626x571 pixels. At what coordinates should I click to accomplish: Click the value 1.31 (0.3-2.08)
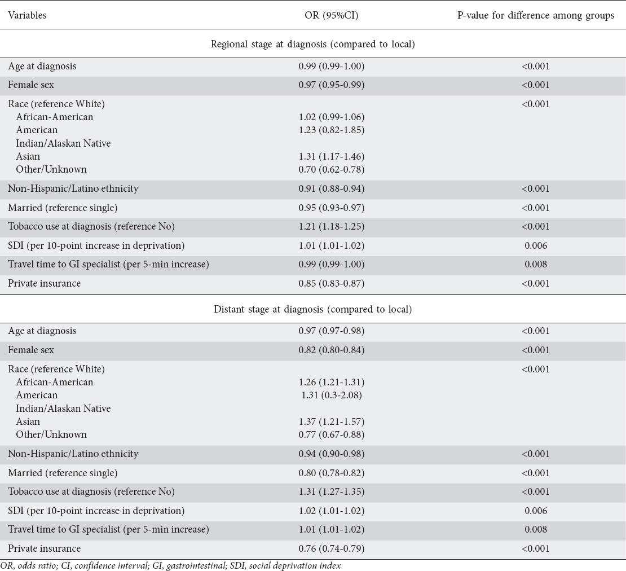coord(332,396)
